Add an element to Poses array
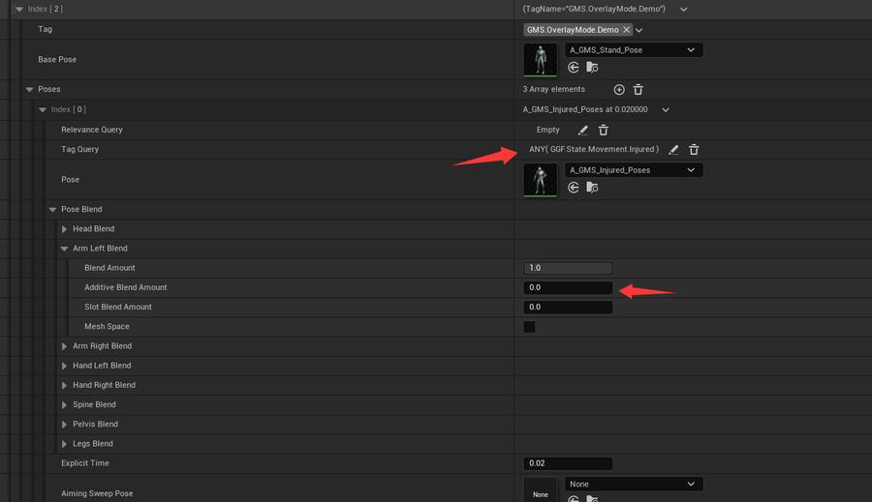The image size is (872, 502). pos(619,89)
